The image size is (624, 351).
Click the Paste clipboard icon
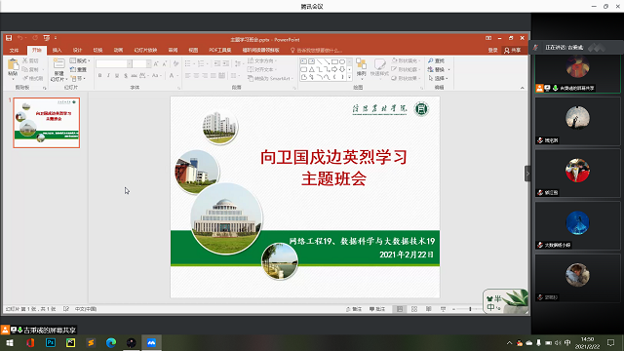(x=13, y=64)
